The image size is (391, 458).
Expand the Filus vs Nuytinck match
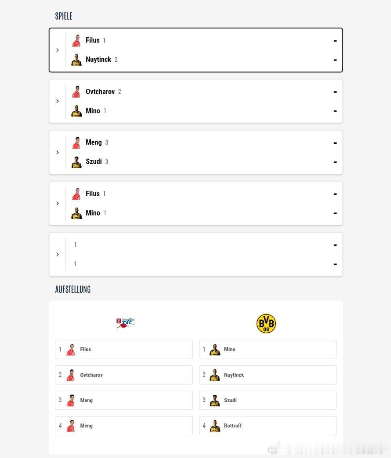click(x=57, y=50)
